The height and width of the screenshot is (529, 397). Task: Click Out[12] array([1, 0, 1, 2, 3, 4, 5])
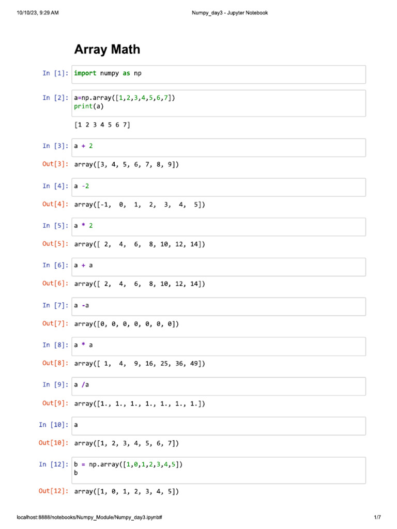click(126, 492)
